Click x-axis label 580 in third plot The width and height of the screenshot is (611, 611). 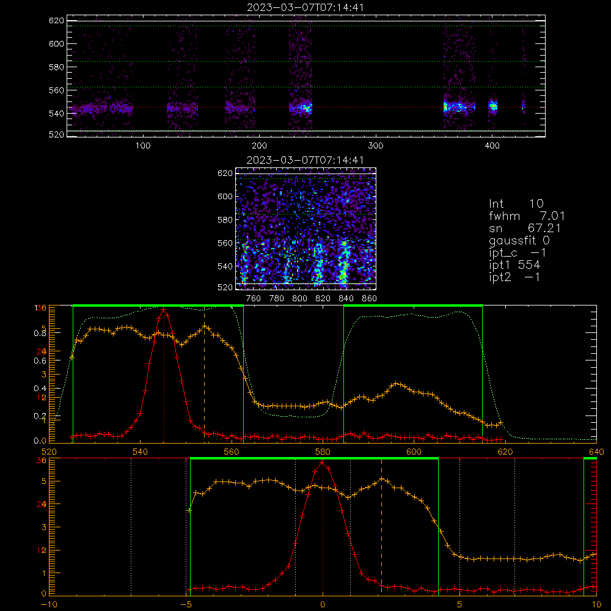tap(323, 452)
